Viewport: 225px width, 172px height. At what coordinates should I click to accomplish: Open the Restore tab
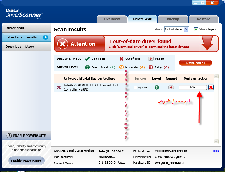204,19
